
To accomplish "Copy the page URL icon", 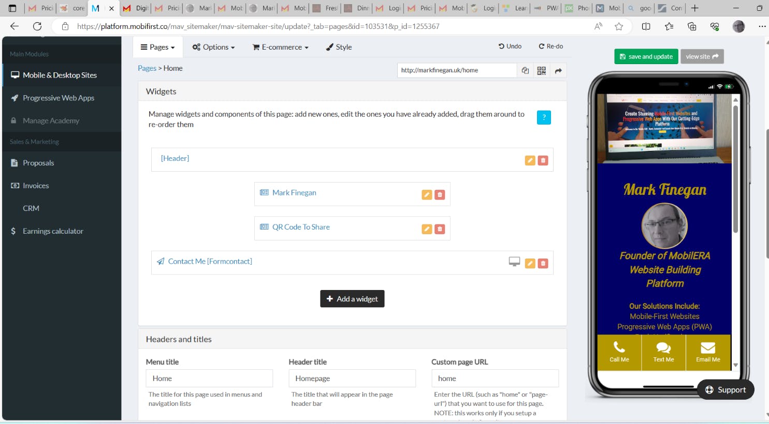I will [525, 71].
